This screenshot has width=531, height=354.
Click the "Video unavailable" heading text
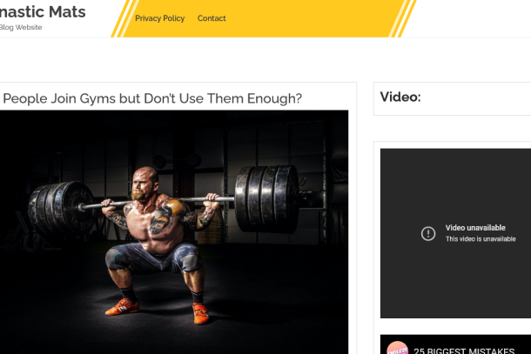coord(475,228)
